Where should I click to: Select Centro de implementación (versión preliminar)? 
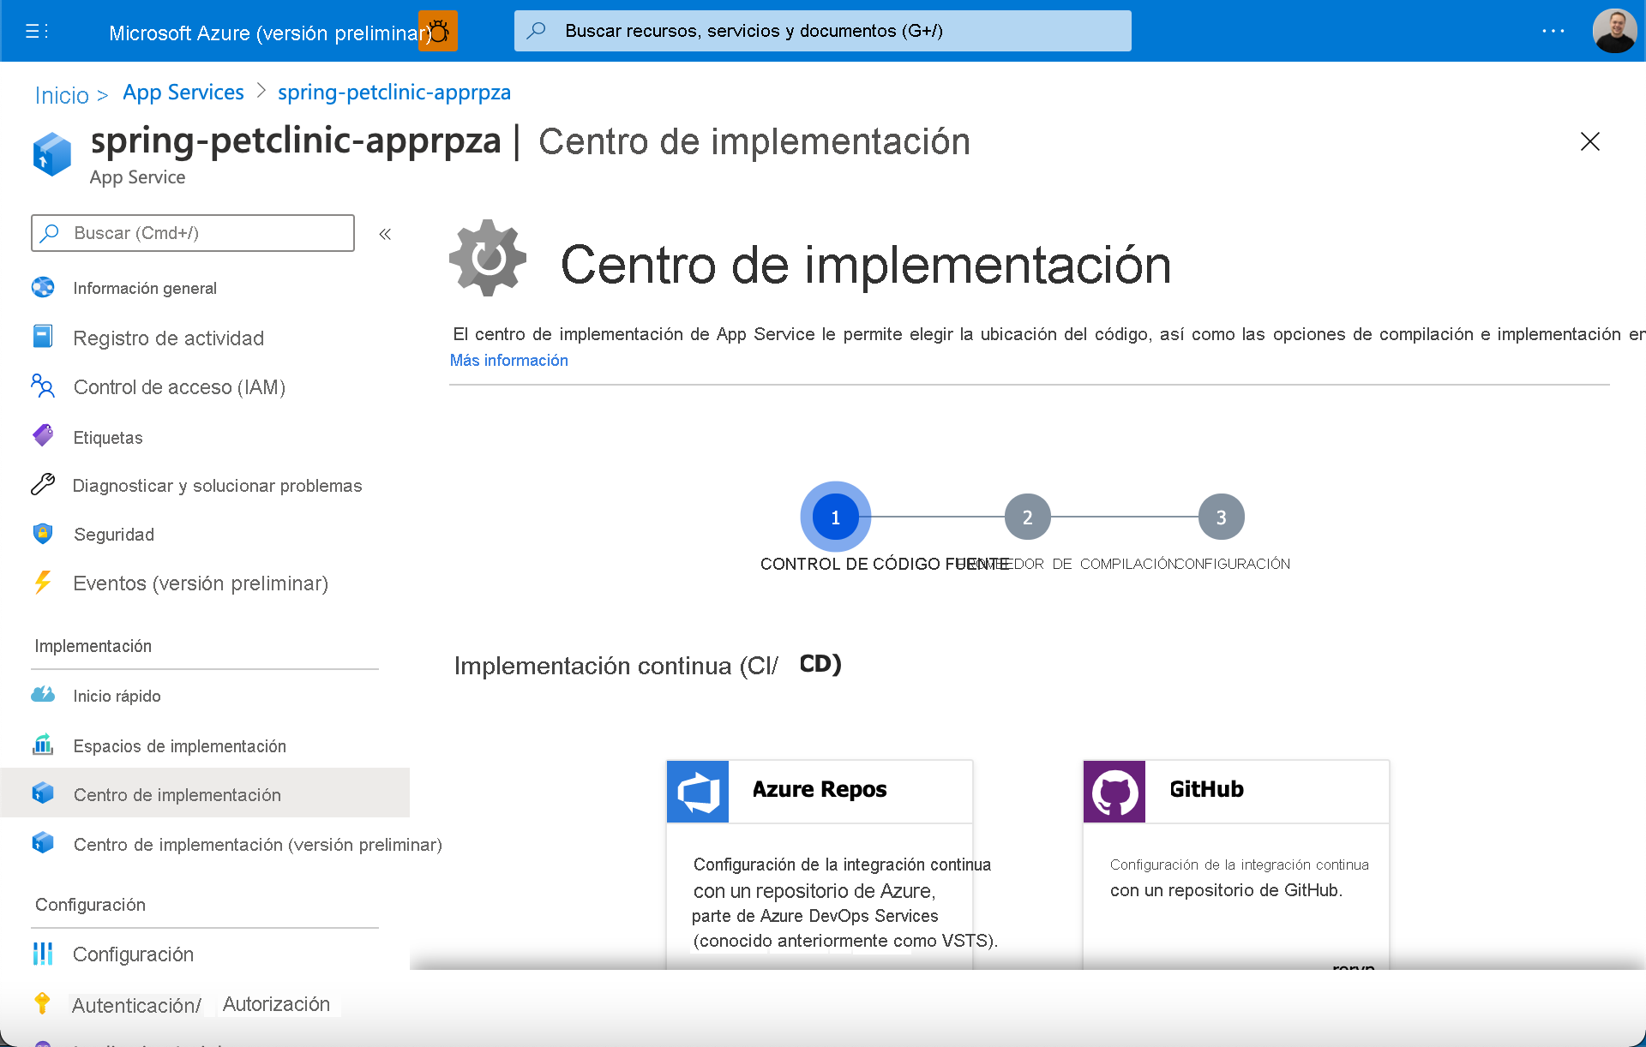pos(257,844)
